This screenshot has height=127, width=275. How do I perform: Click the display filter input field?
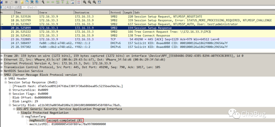pos(139,7)
